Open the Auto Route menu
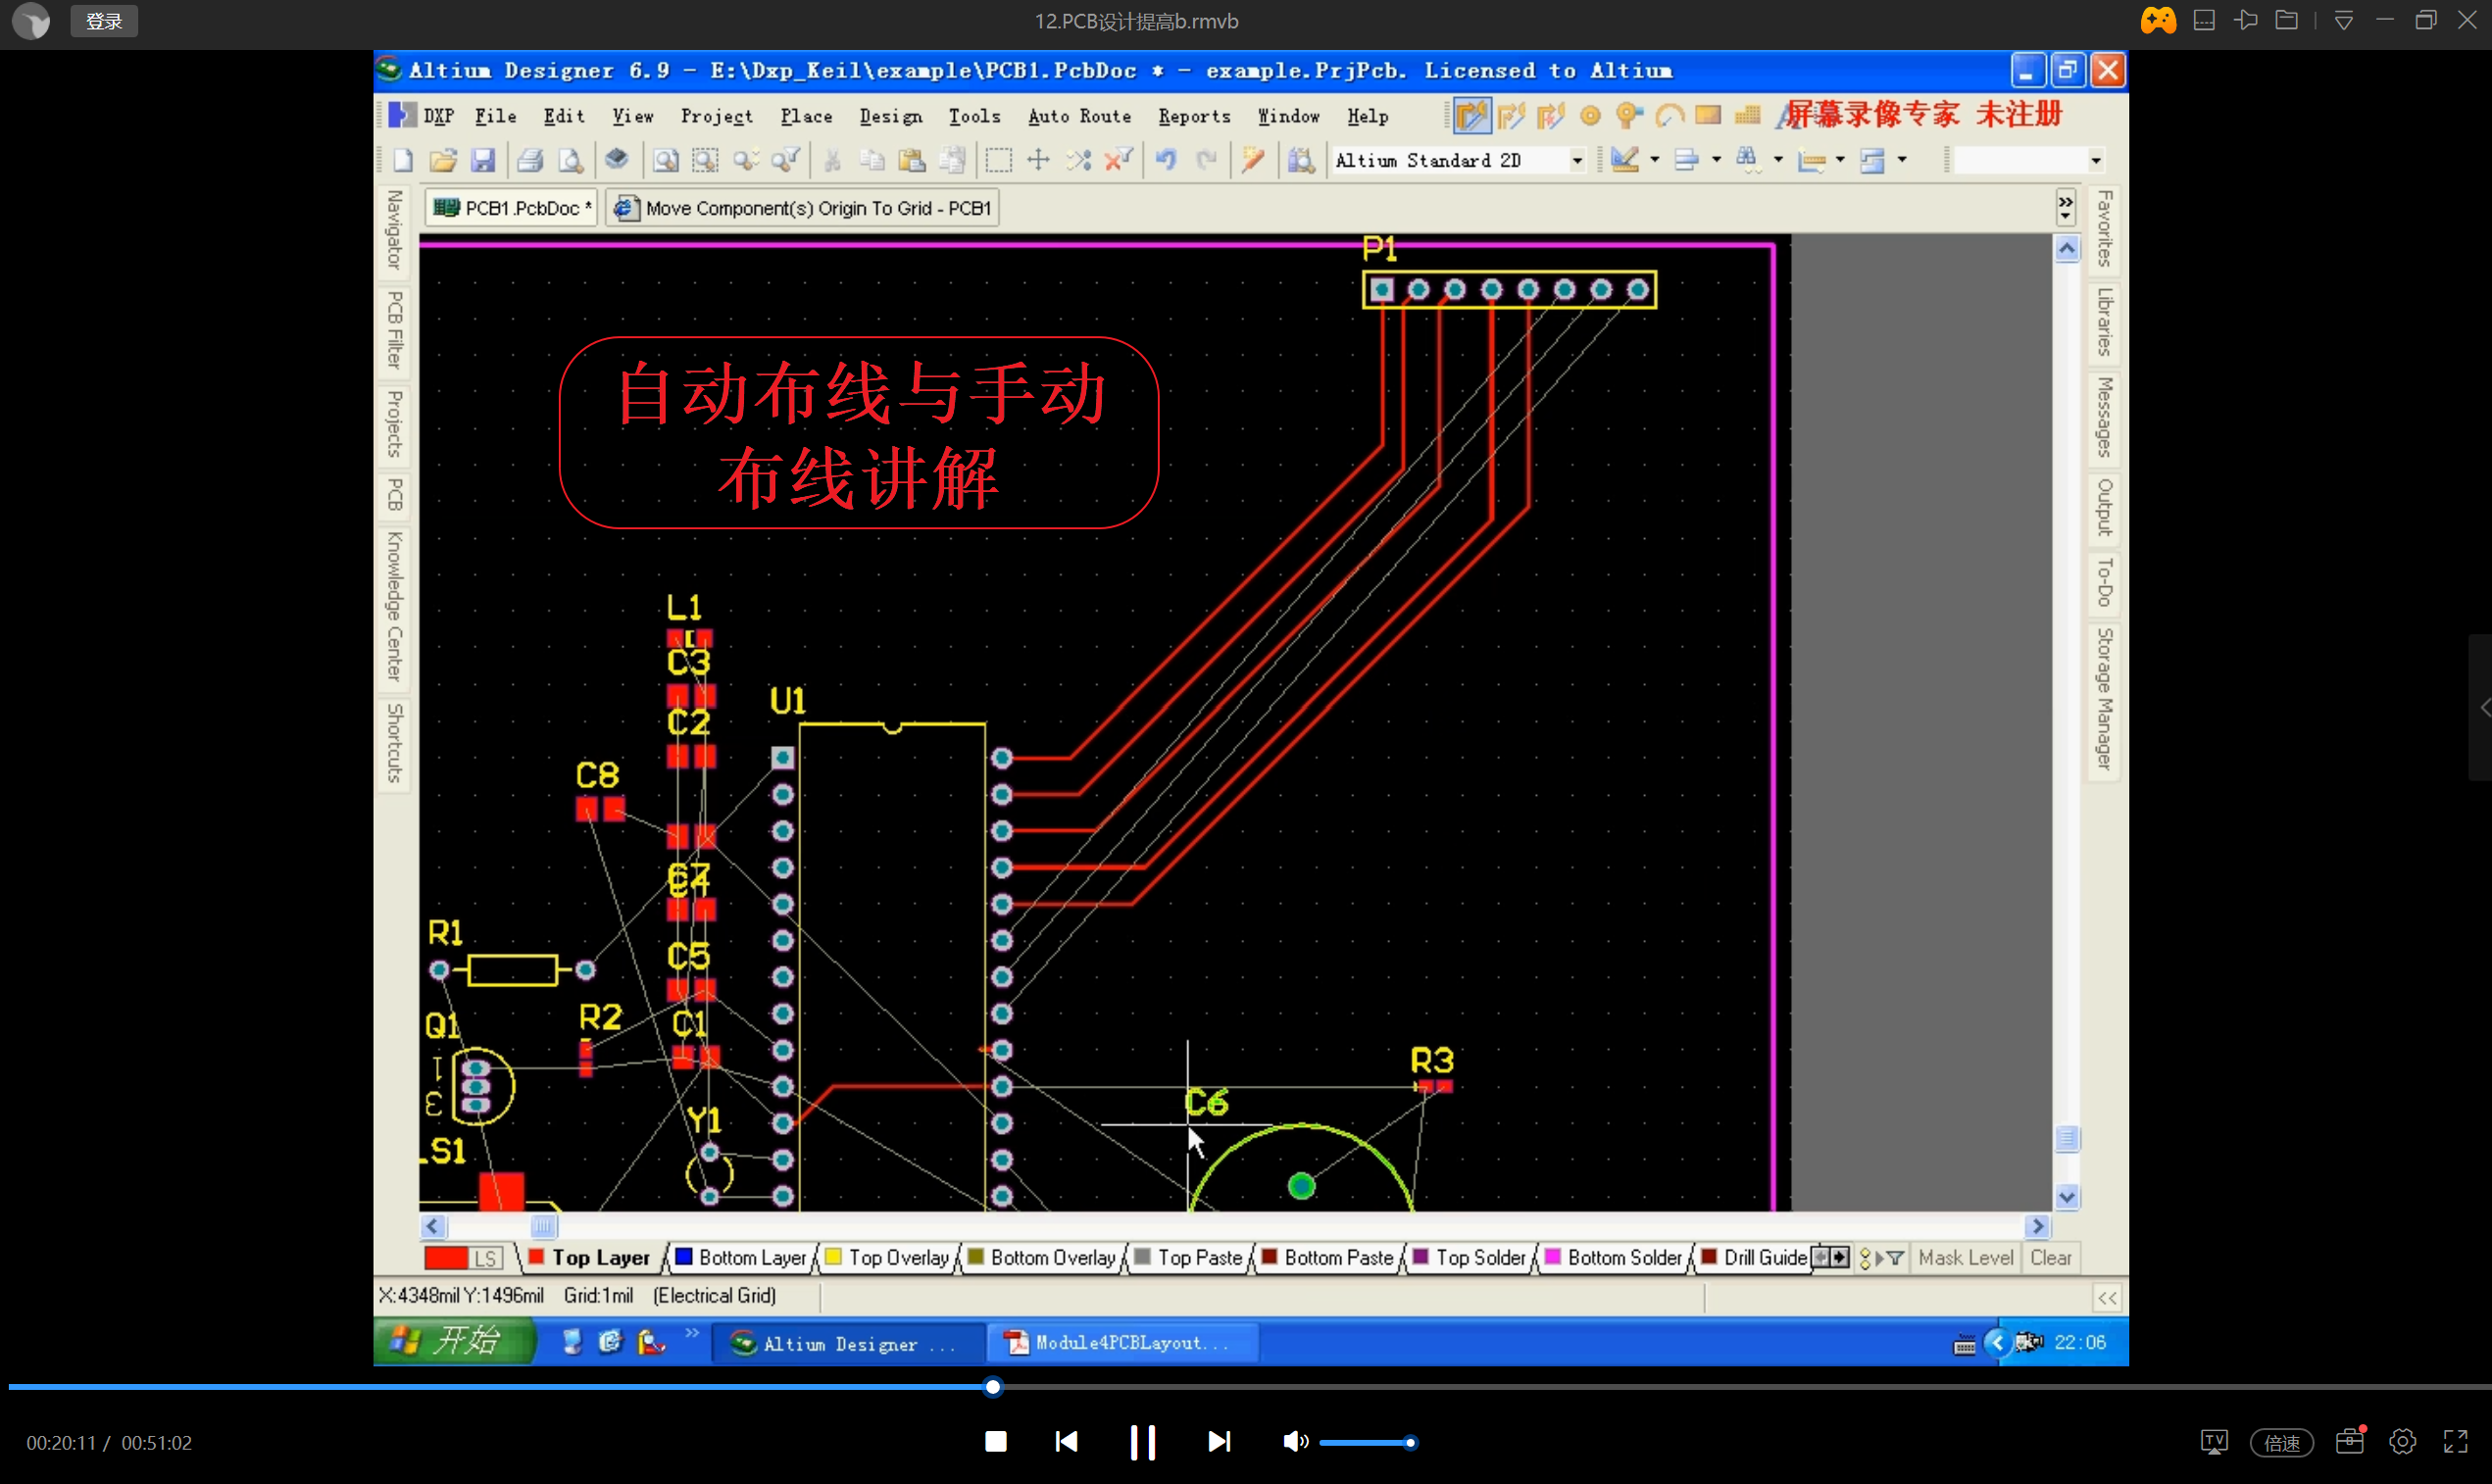Screen dimensions: 2492x1484 [1079, 116]
